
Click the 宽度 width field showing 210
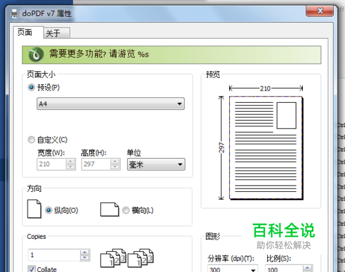click(x=51, y=164)
